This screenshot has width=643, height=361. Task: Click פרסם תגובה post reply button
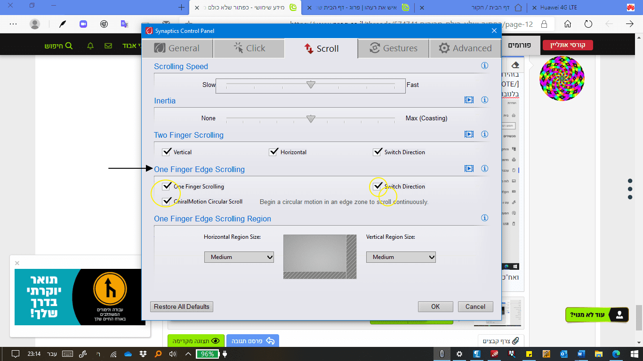pyautogui.click(x=253, y=341)
